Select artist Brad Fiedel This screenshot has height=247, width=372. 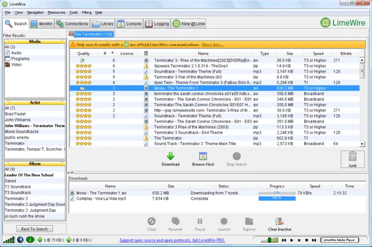(x=15, y=114)
